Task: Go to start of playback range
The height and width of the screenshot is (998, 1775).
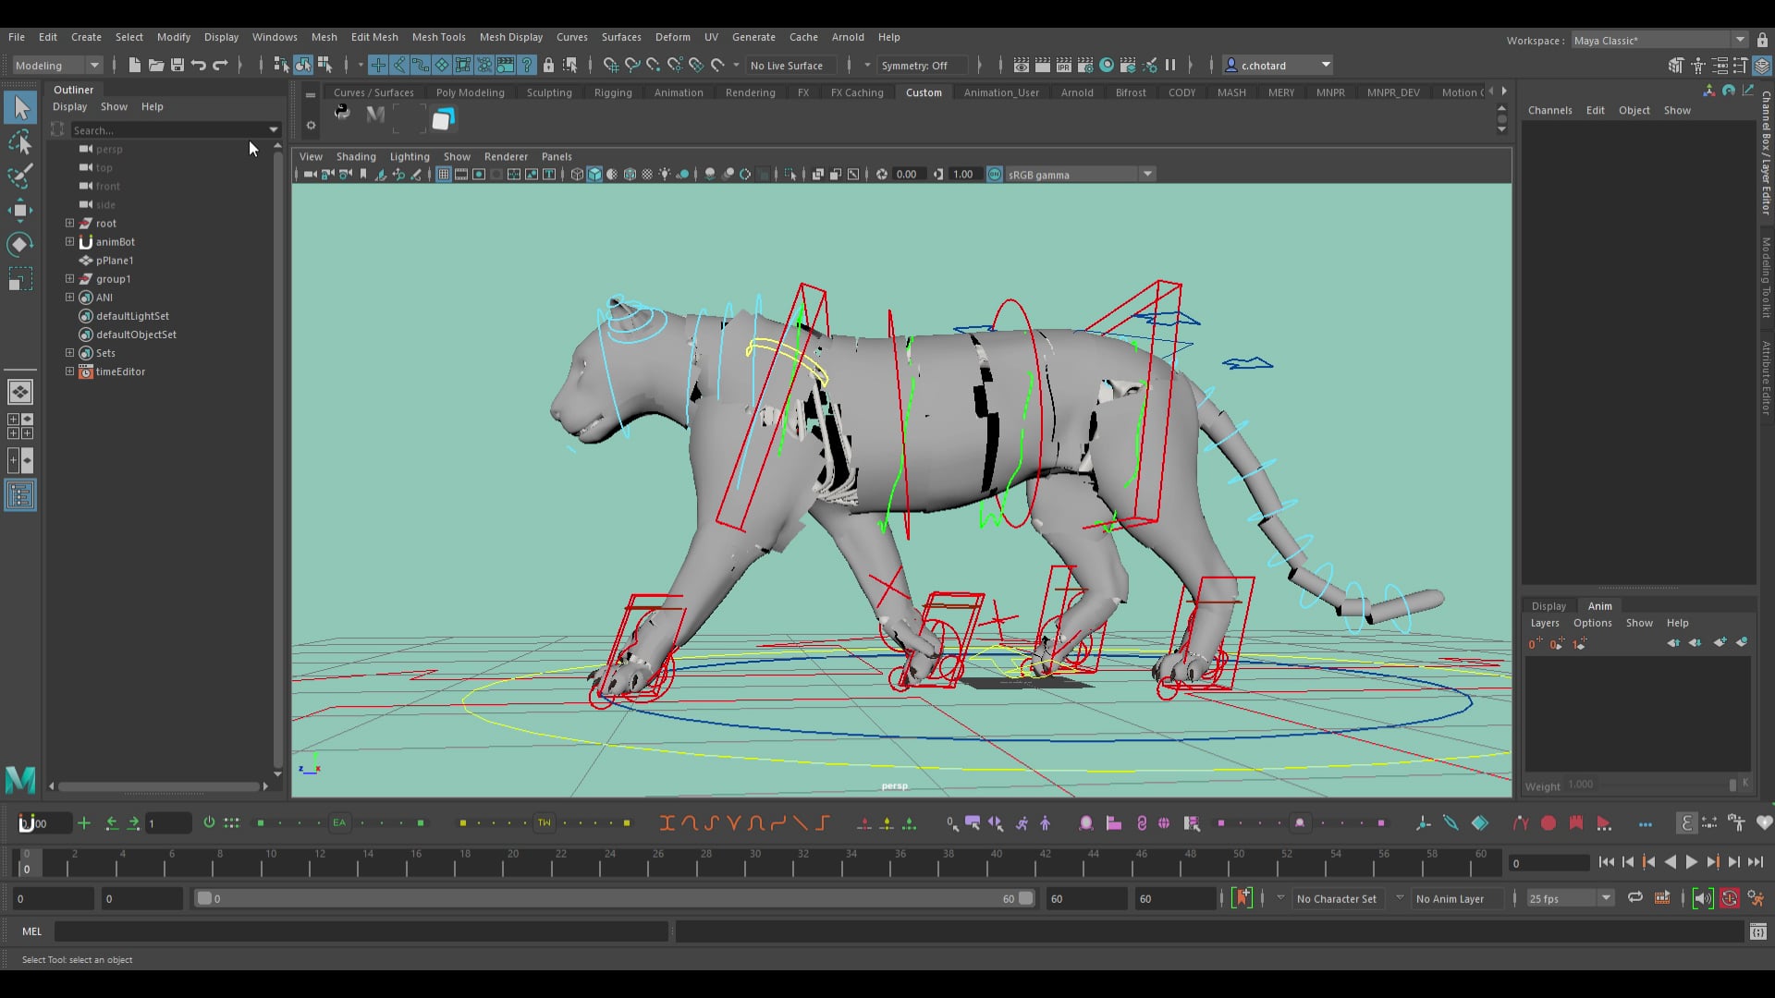Action: point(1607,862)
